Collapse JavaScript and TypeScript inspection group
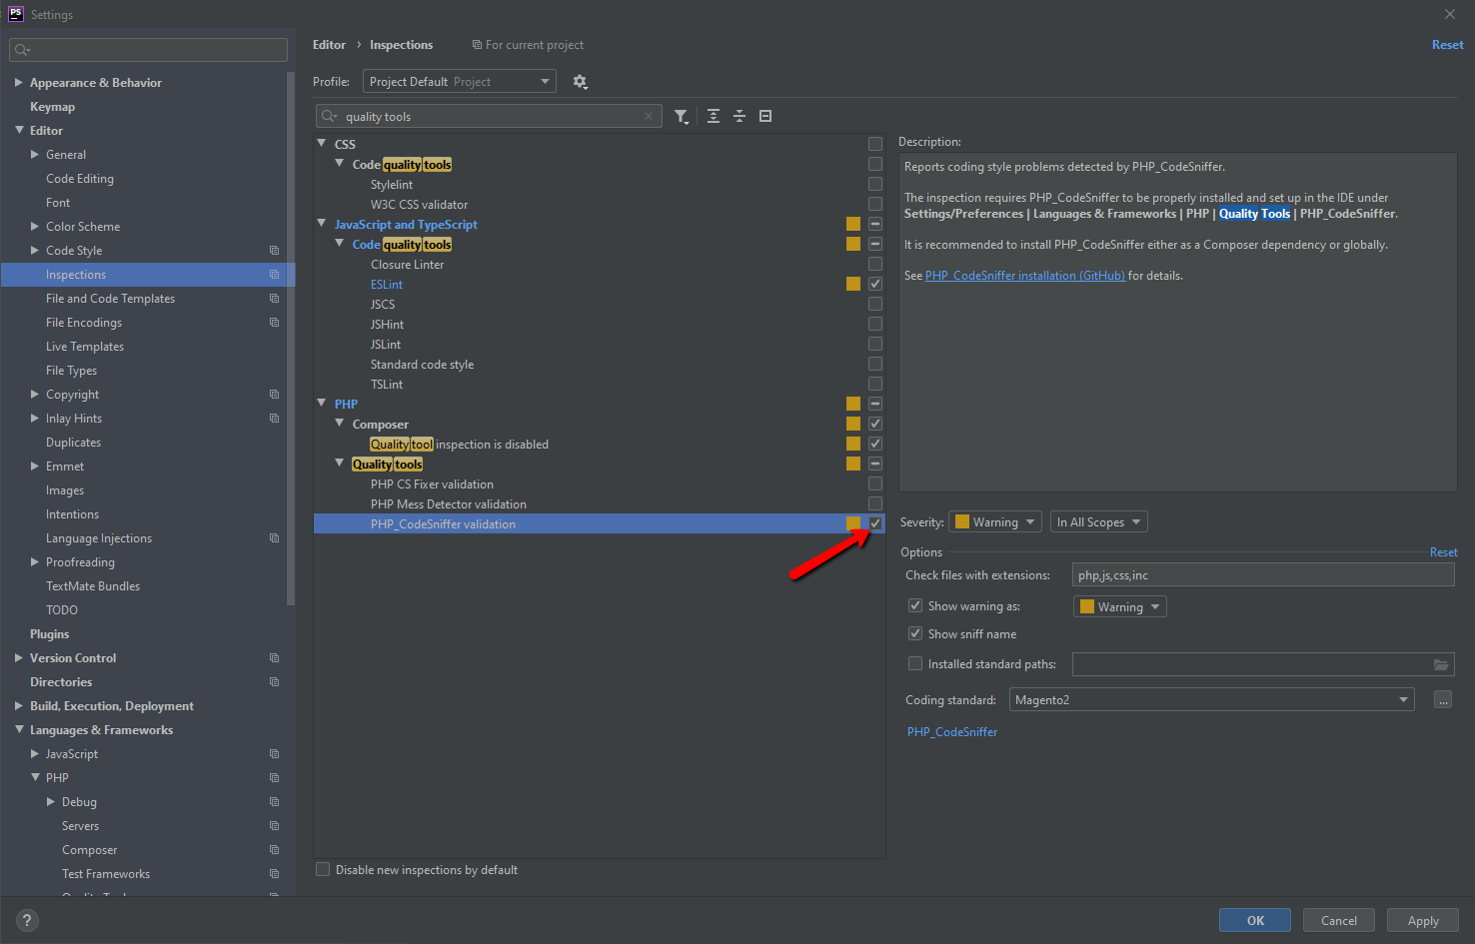Viewport: 1475px width, 944px height. pos(322,224)
